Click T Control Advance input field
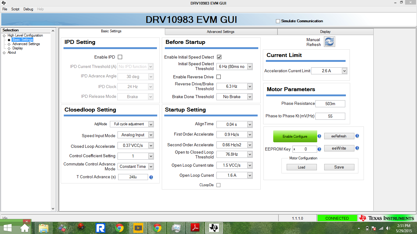Image resolution: width=417 pixels, height=234 pixels. coord(133,177)
